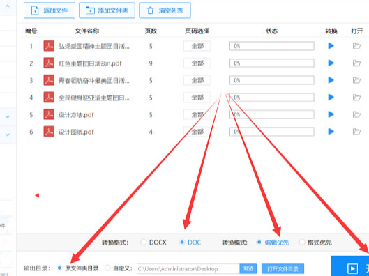Click the blue start conversion button
This screenshot has width=369, height=276.
[x=350, y=266]
